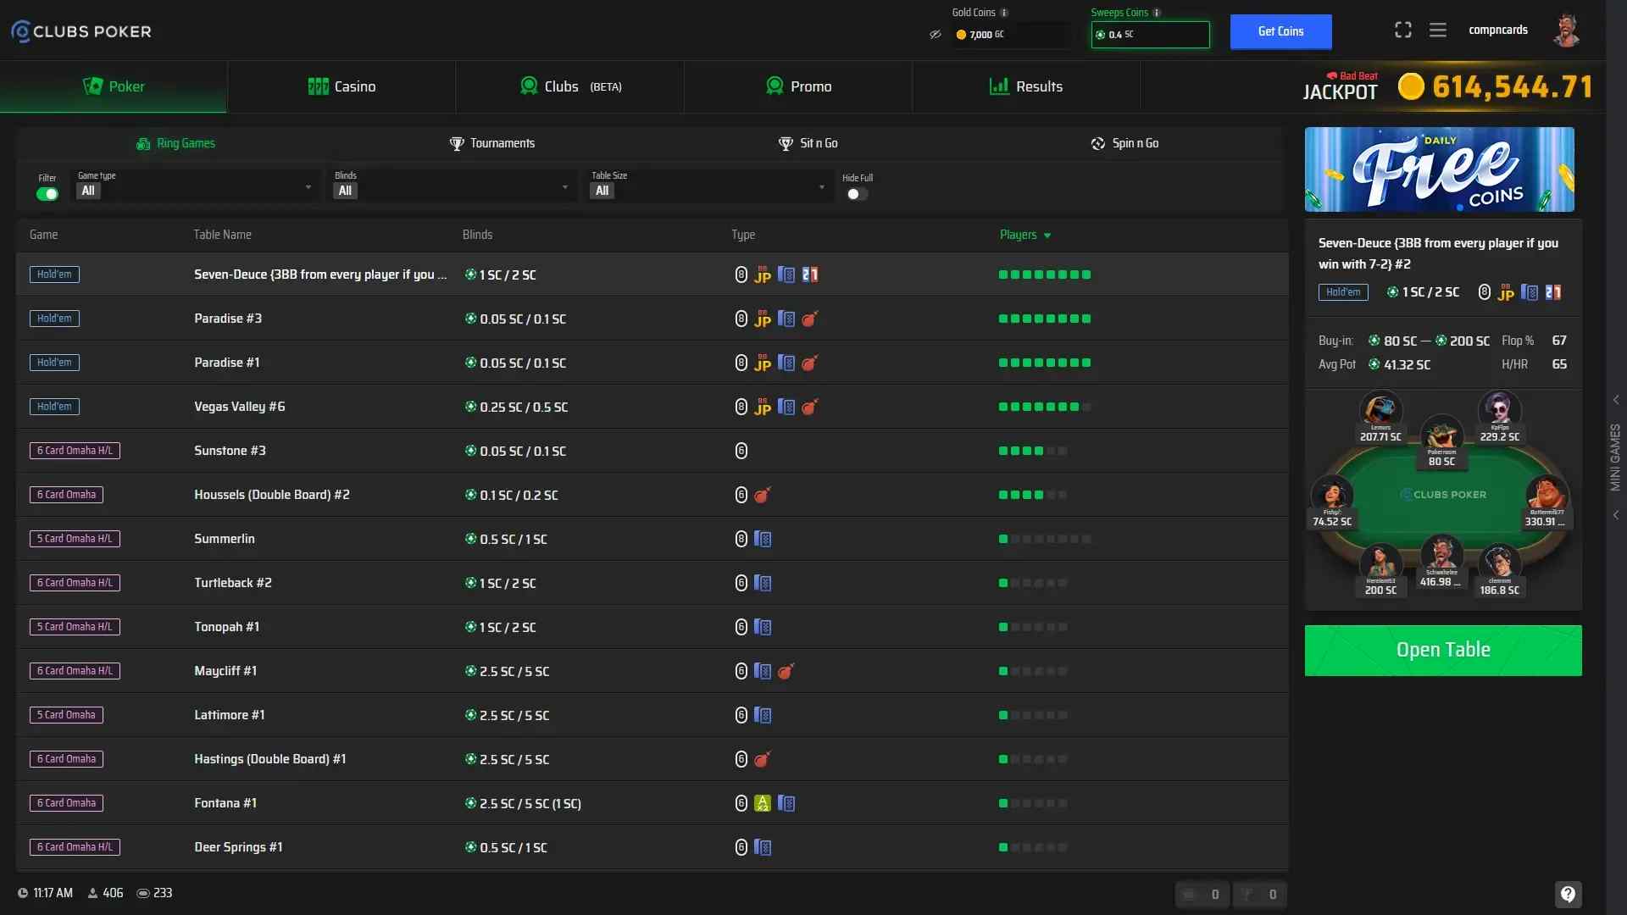This screenshot has height=915, width=1627.
Task: Click the Get Coins button
Action: [1280, 31]
